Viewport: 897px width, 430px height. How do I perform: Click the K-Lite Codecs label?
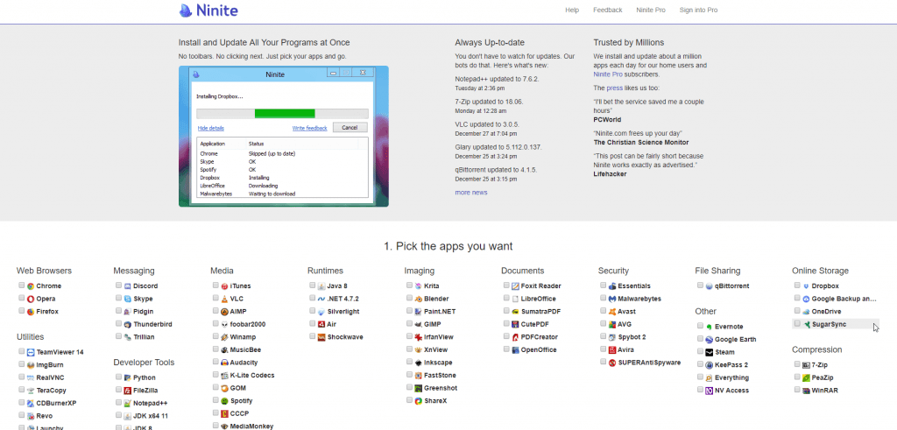coord(252,376)
